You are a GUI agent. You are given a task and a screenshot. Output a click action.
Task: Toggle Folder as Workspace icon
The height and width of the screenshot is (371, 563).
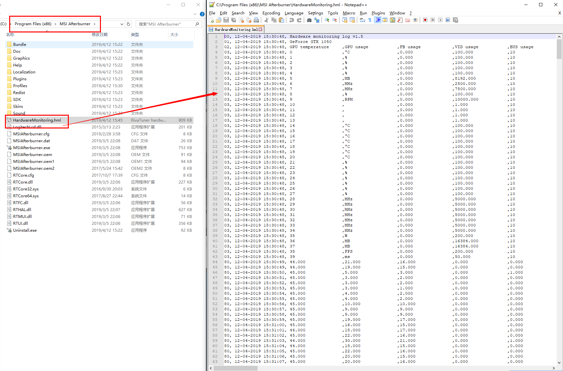[x=408, y=20]
